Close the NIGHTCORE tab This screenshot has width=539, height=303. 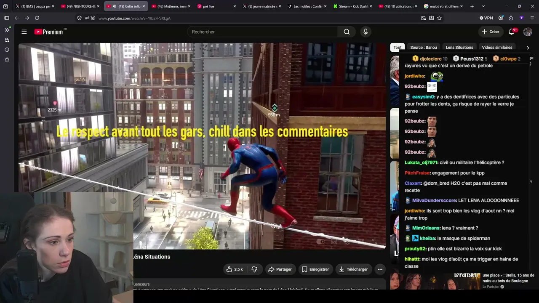(x=98, y=6)
